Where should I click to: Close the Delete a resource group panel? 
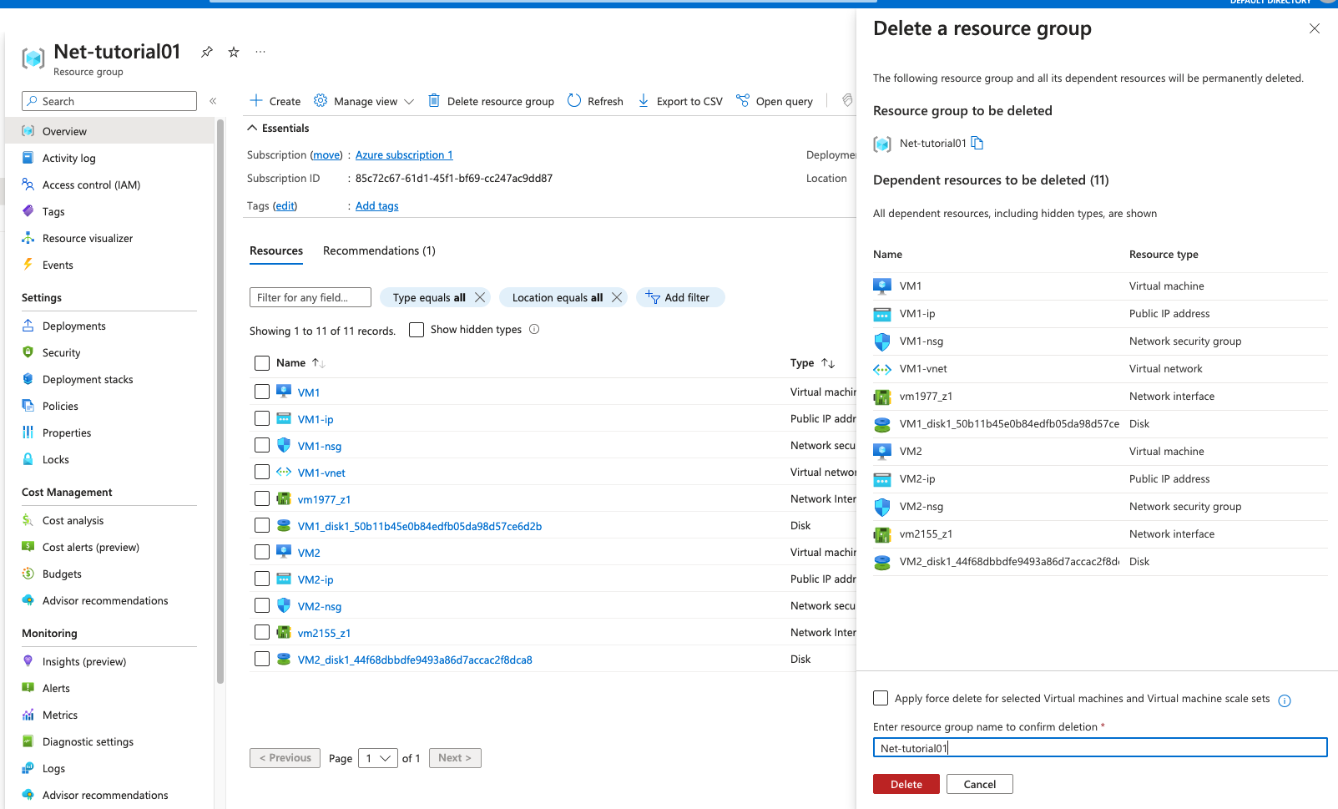(x=1315, y=28)
